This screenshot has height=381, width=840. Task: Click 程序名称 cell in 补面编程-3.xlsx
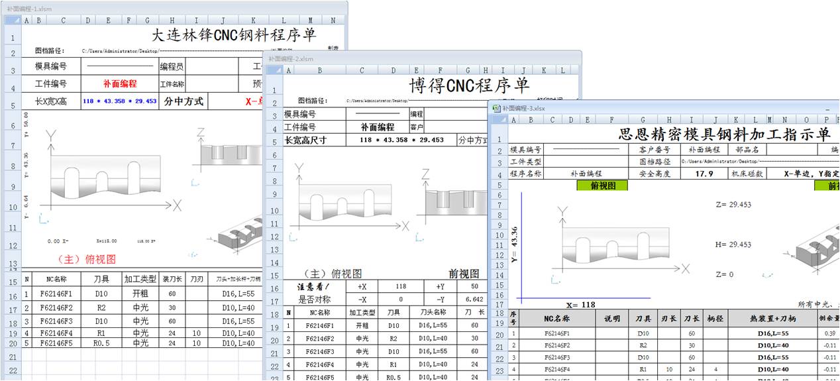pos(525,174)
